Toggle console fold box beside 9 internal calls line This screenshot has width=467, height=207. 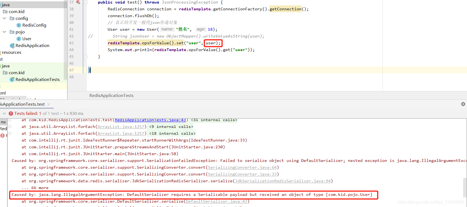tap(10, 127)
